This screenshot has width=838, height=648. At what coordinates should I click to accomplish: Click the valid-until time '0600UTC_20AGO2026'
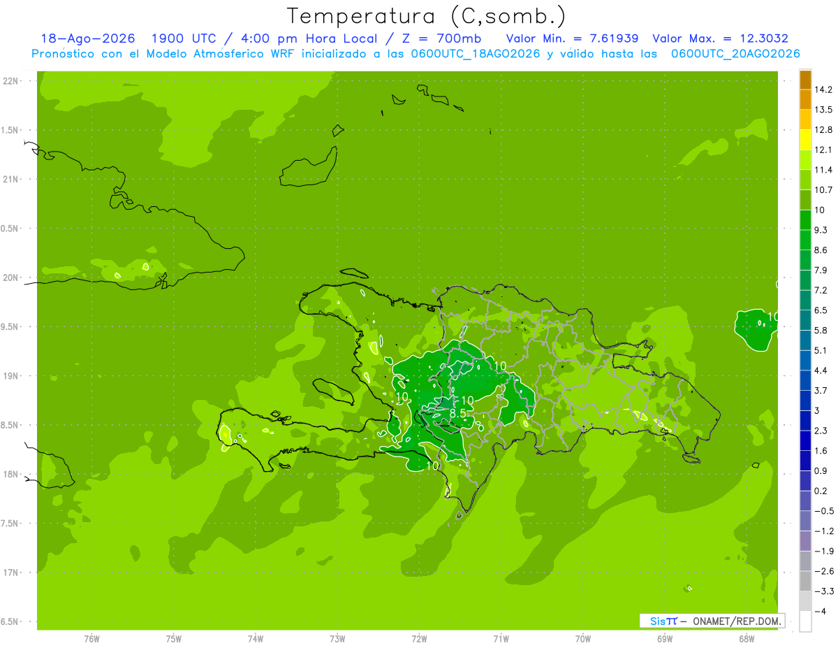pos(735,54)
